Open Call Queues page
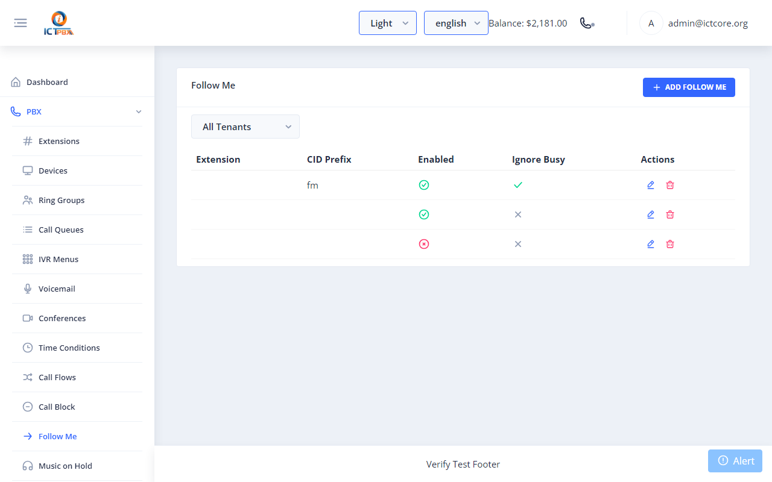This screenshot has width=772, height=482. pyautogui.click(x=61, y=230)
